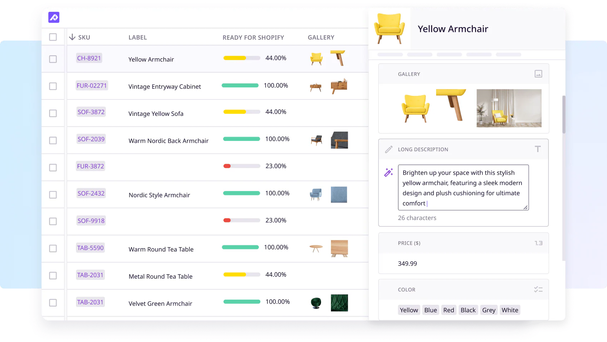Click the resize handle of the description textbox
Image resolution: width=607 pixels, height=342 pixels.
pos(525,207)
